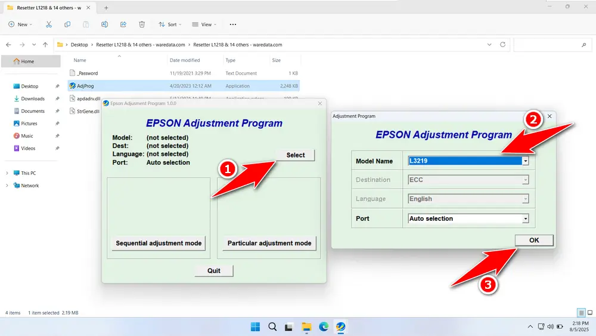Viewport: 596px width, 336px height.
Task: Expand address bar history dropdown
Action: click(489, 45)
